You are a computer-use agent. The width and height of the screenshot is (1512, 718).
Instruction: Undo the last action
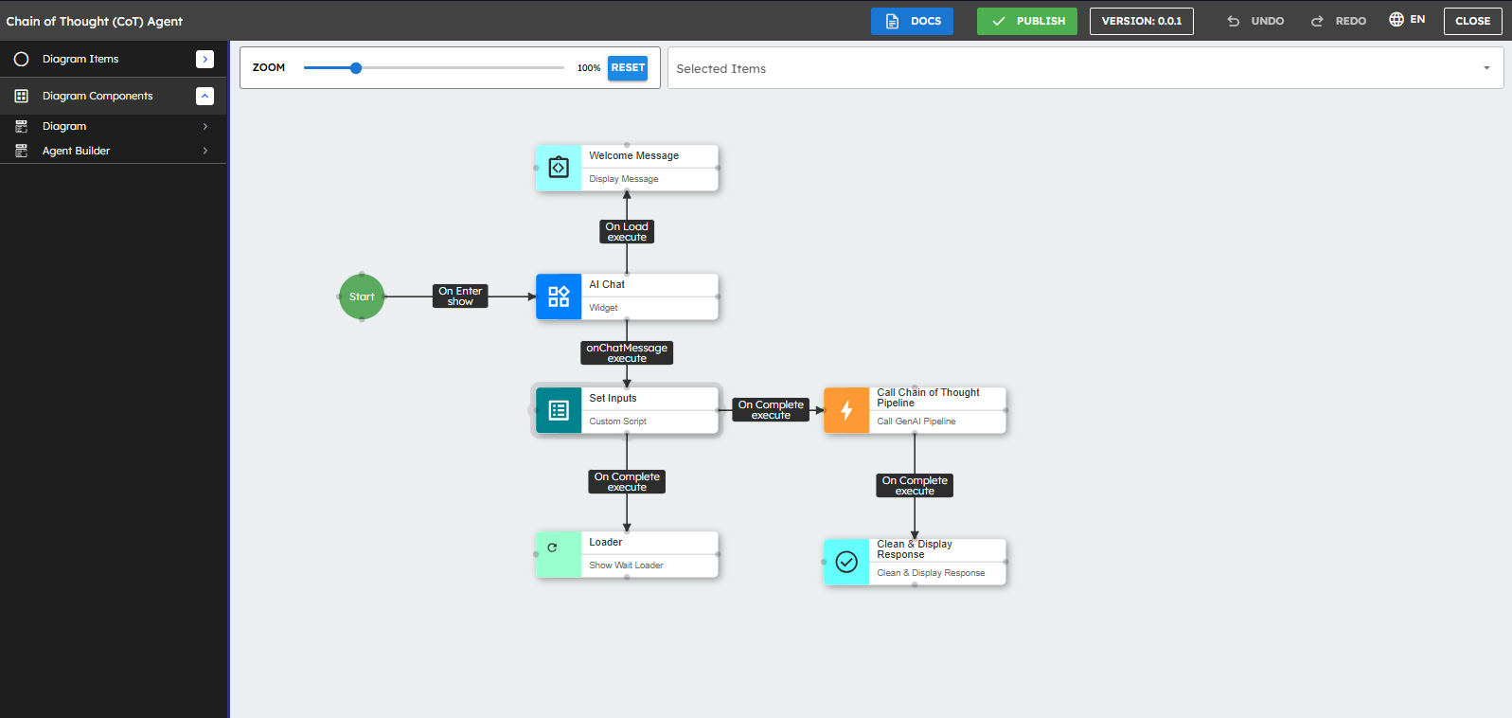pyautogui.click(x=1255, y=21)
